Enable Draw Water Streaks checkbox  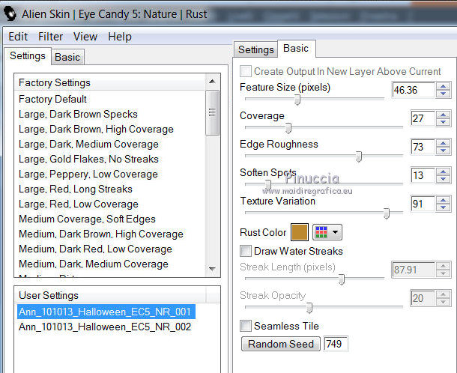[246, 251]
